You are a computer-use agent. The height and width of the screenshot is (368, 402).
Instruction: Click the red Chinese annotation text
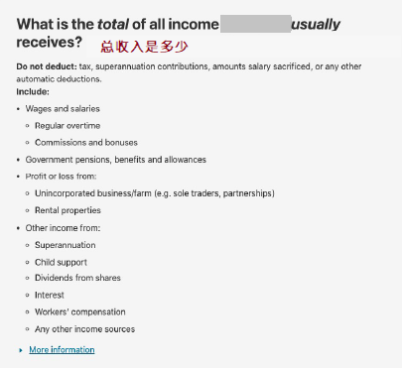pos(144,47)
